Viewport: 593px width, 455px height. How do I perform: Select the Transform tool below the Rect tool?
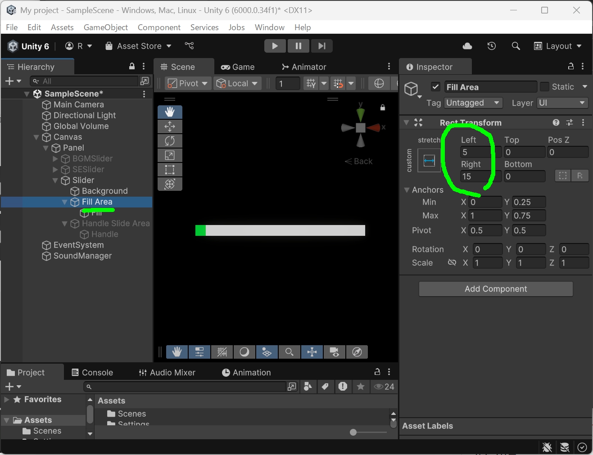(x=170, y=184)
